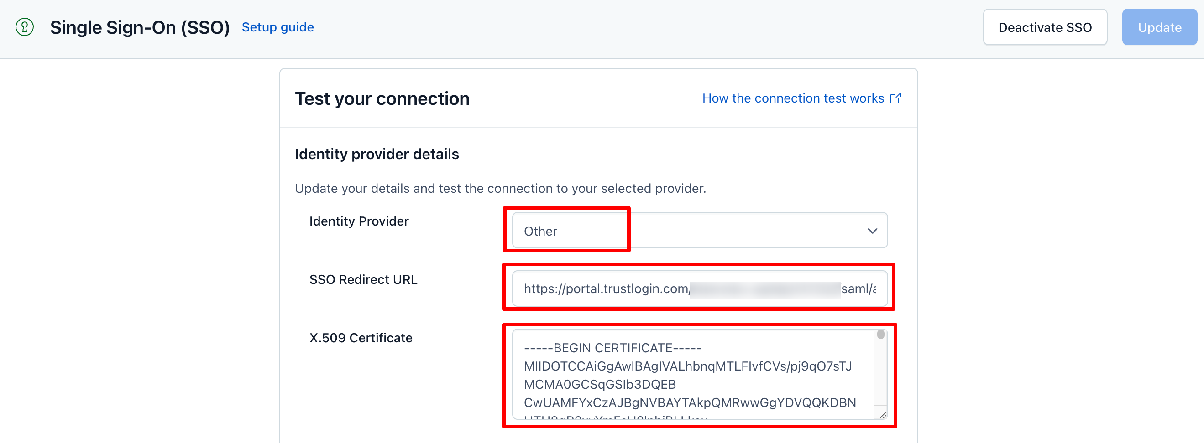The image size is (1204, 443).
Task: Click the Test your connection heading
Action: [x=382, y=98]
